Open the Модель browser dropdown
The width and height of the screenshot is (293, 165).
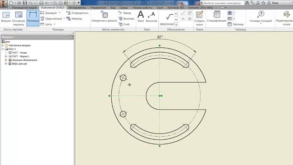click(8, 37)
